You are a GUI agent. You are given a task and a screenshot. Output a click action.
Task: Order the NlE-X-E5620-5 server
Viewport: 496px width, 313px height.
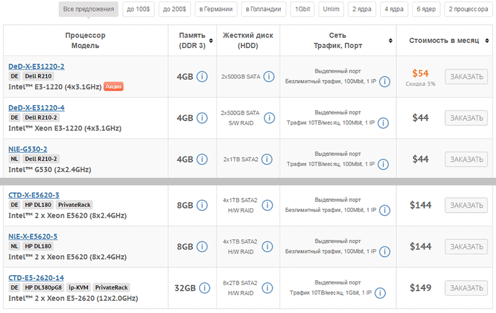click(x=466, y=247)
